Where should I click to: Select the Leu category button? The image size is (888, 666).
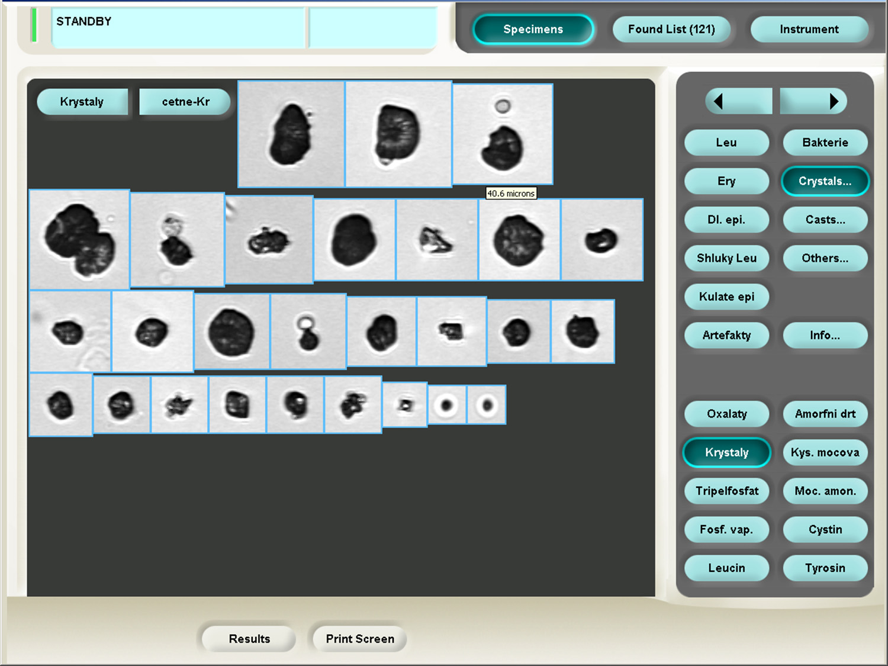726,143
